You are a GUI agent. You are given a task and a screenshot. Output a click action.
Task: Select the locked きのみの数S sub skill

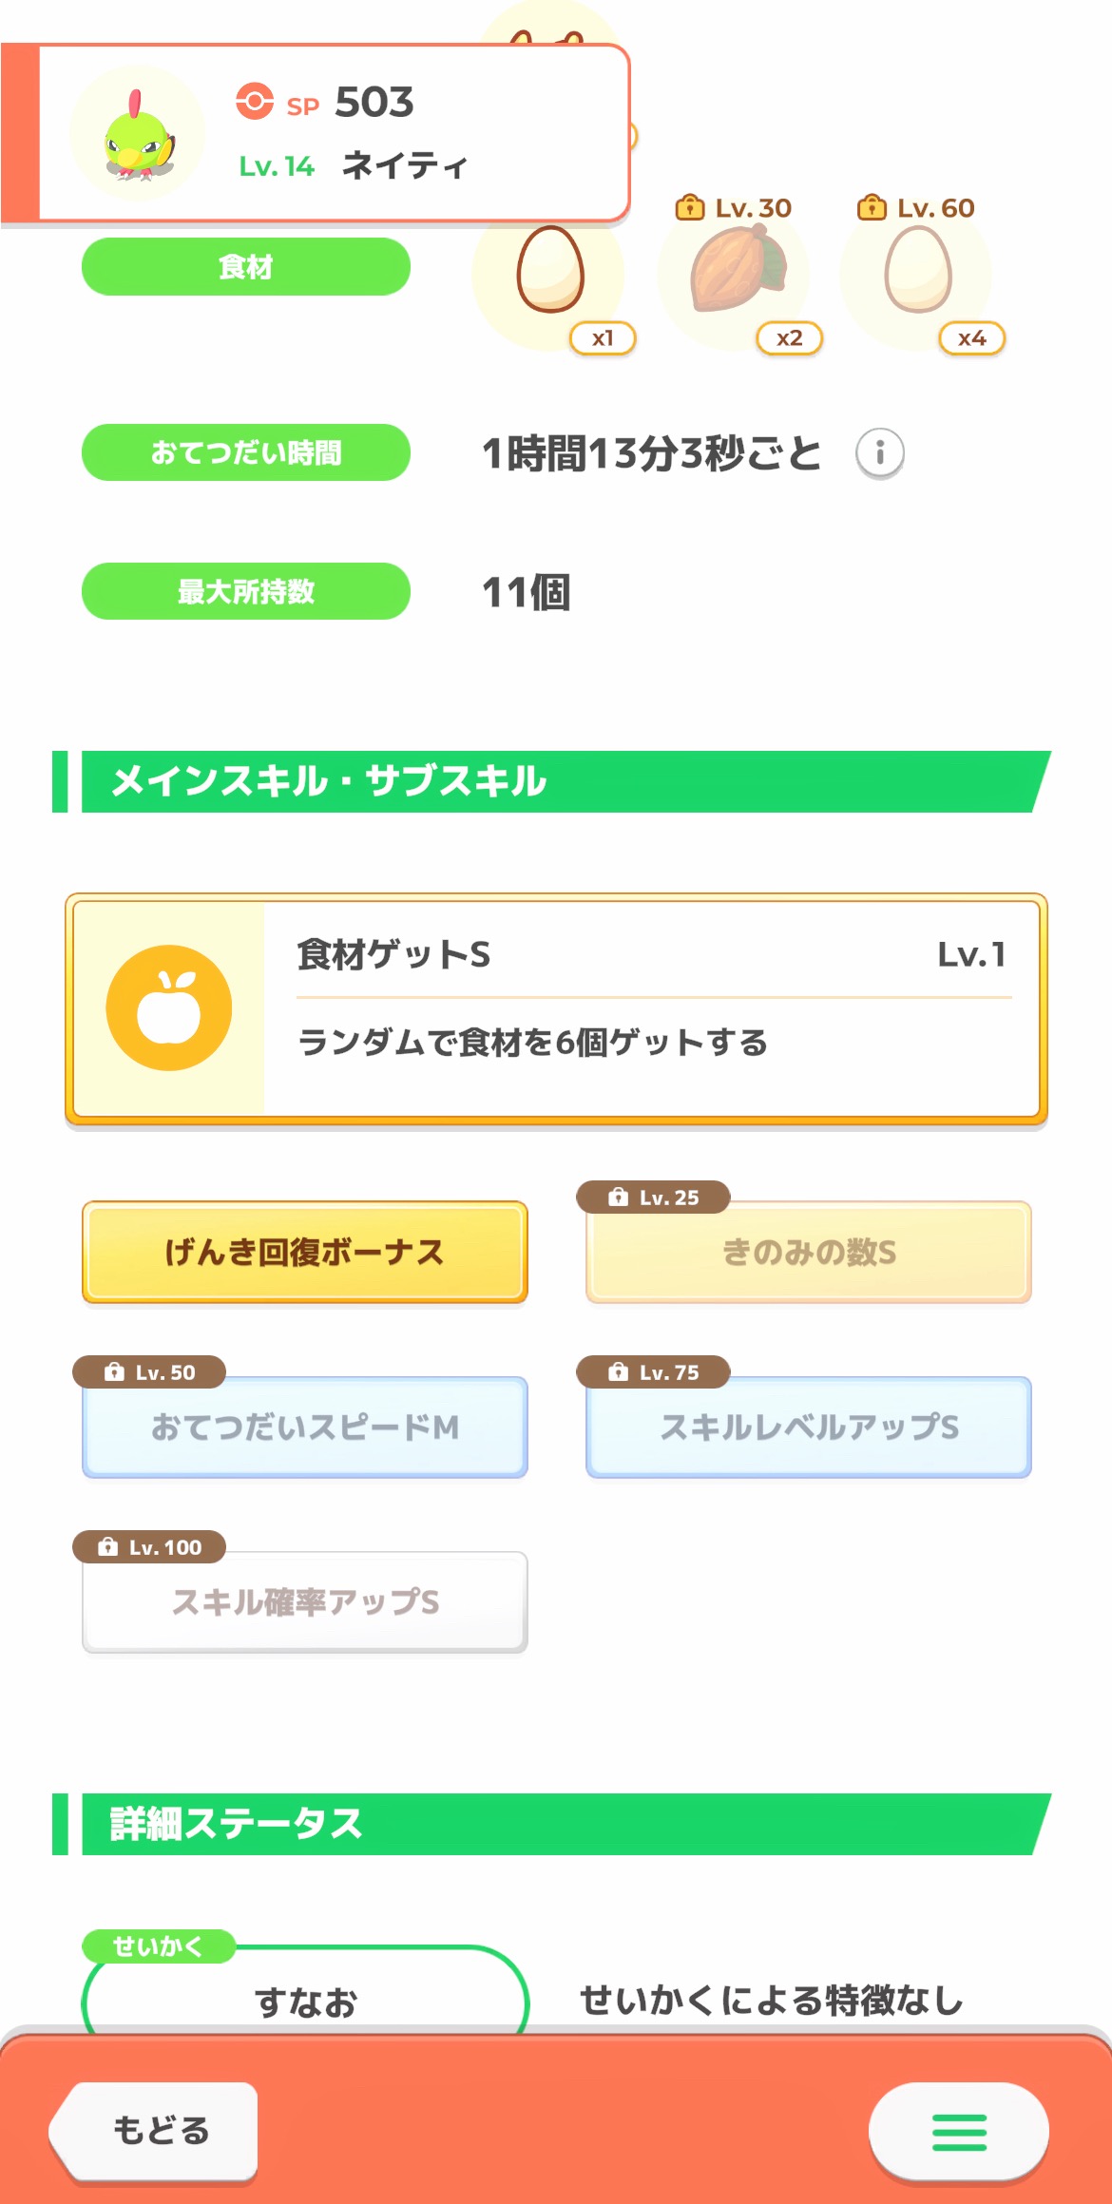809,1252
